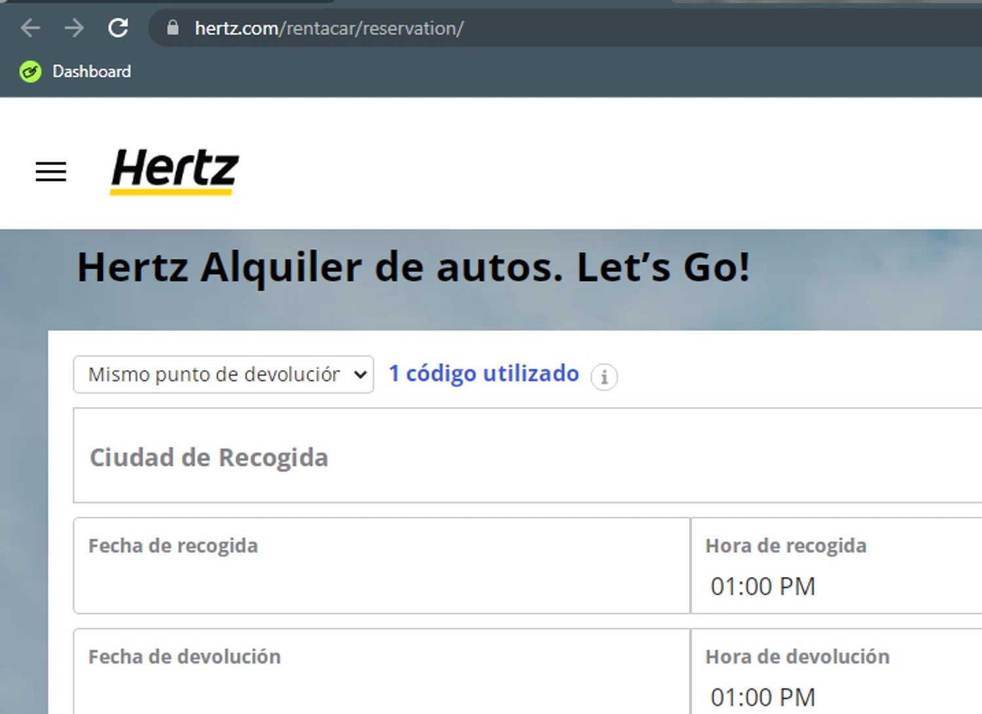The width and height of the screenshot is (982, 714).
Task: Click the Hertz logo
Action: point(174,171)
